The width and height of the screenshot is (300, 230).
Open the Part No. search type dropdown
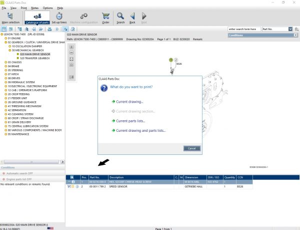coord(290,29)
